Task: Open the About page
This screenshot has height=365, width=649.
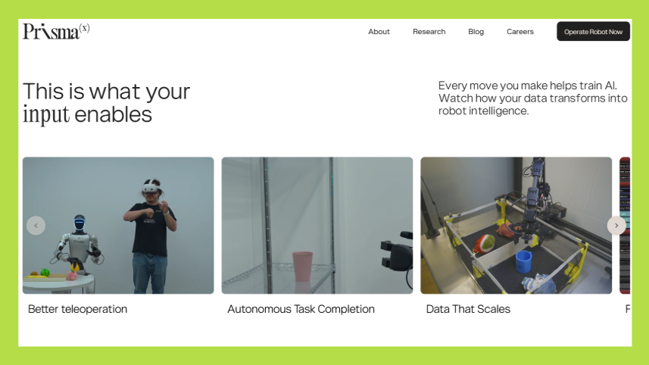Action: tap(379, 32)
